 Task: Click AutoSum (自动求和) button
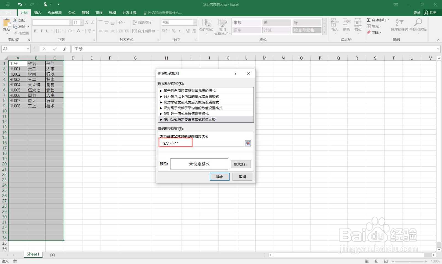pyautogui.click(x=376, y=20)
